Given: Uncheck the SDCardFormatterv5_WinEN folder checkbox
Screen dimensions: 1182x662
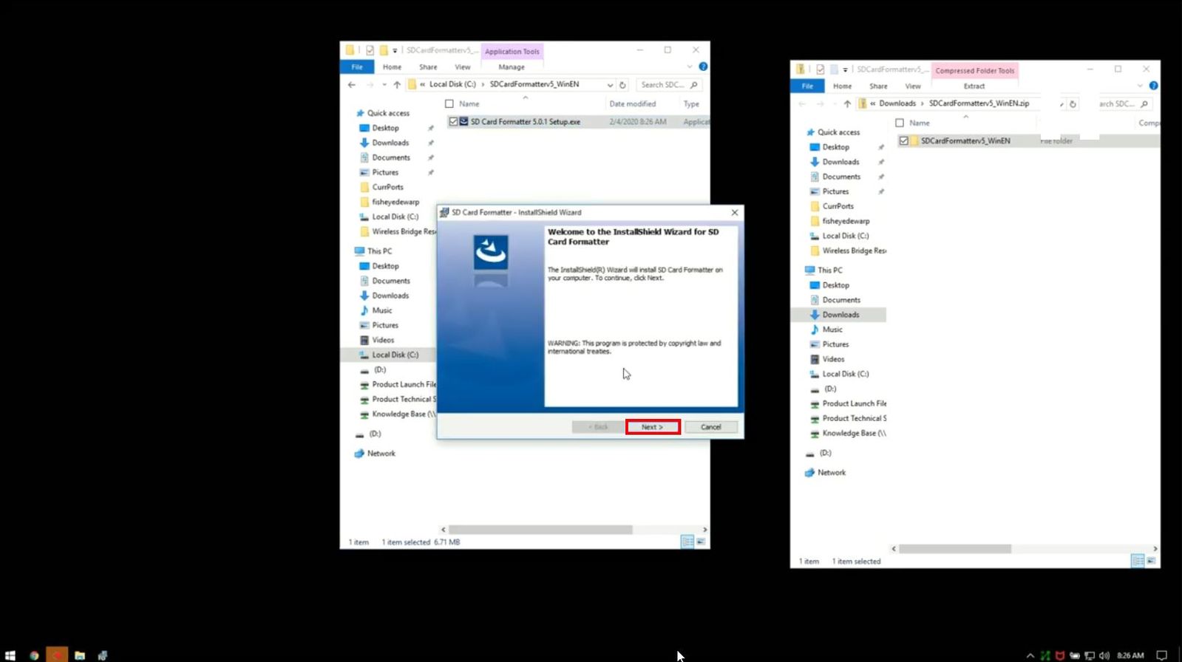Looking at the screenshot, I should pos(903,141).
